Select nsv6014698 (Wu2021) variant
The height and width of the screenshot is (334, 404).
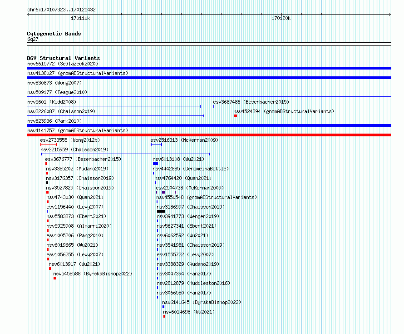tap(189, 312)
